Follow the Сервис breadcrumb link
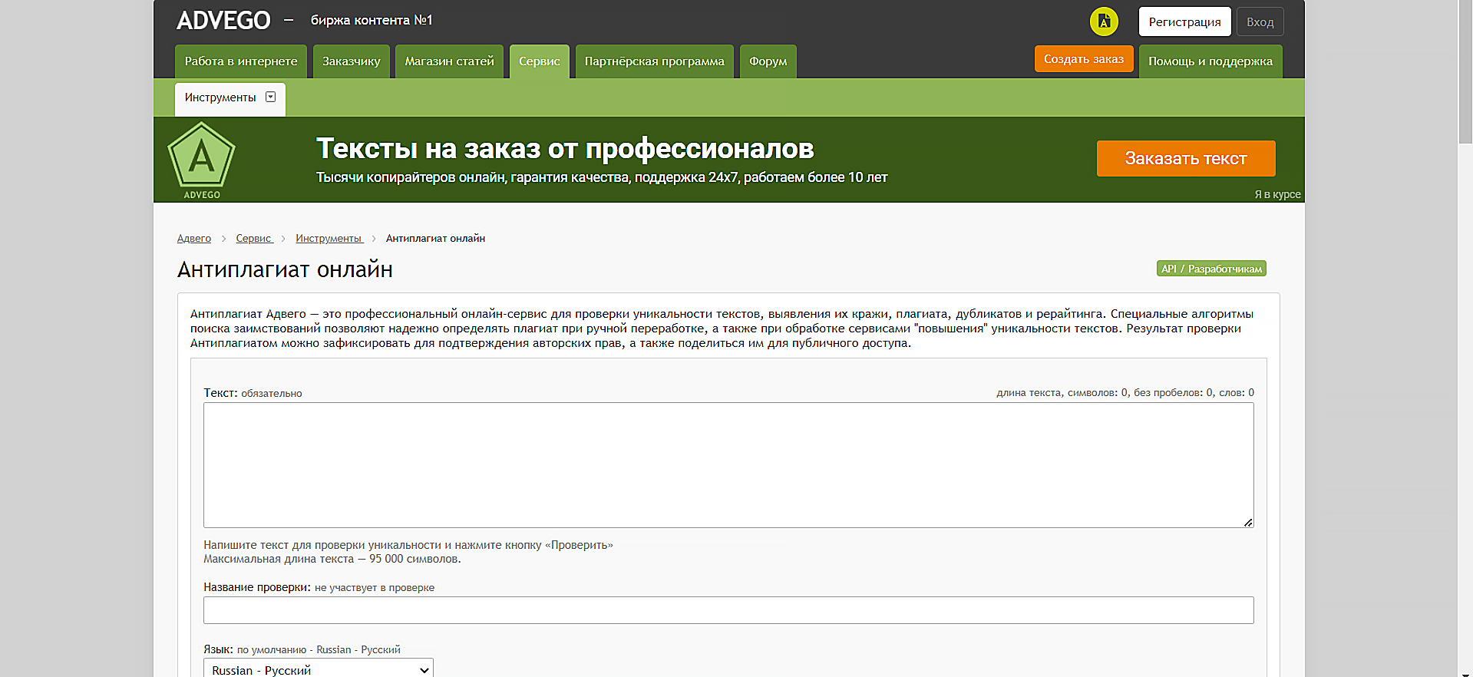Image resolution: width=1473 pixels, height=677 pixels. tap(254, 238)
